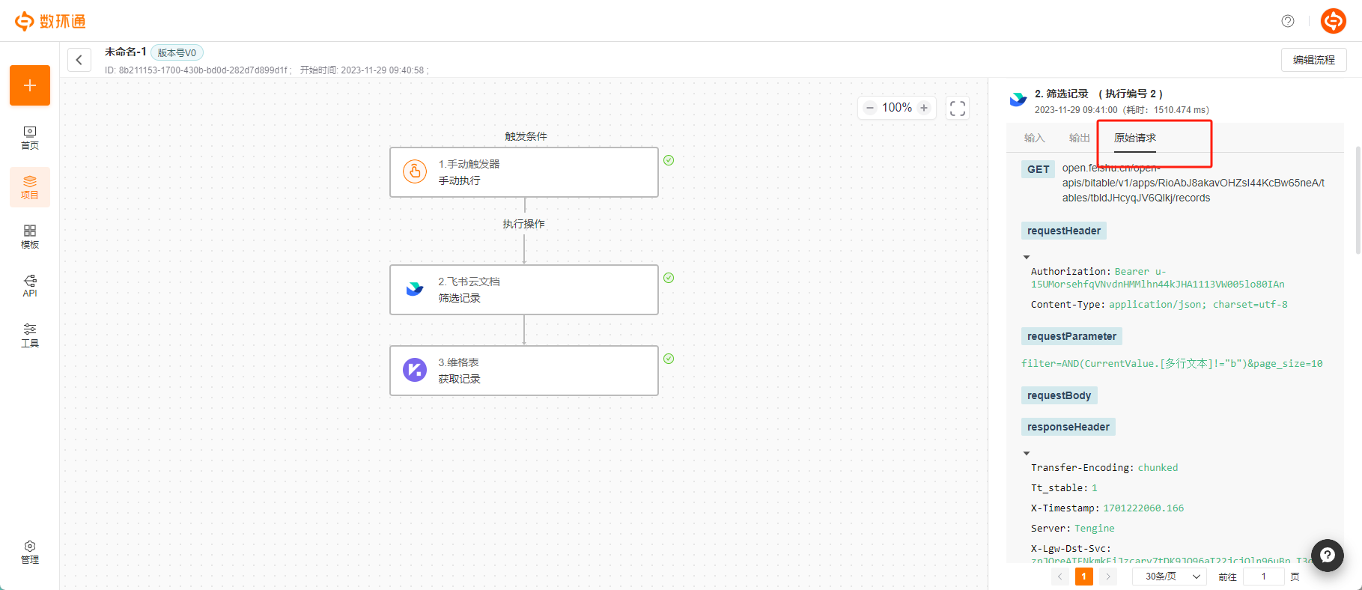Click the Transfer-Encoding chunked row
The width and height of the screenshot is (1362, 590).
point(1104,468)
